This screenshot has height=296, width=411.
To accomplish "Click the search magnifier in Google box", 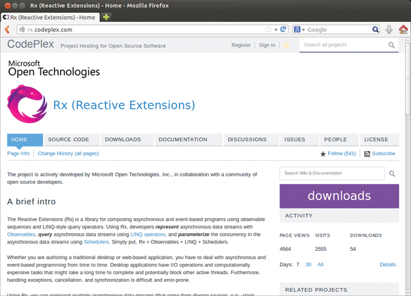I will (x=375, y=29).
